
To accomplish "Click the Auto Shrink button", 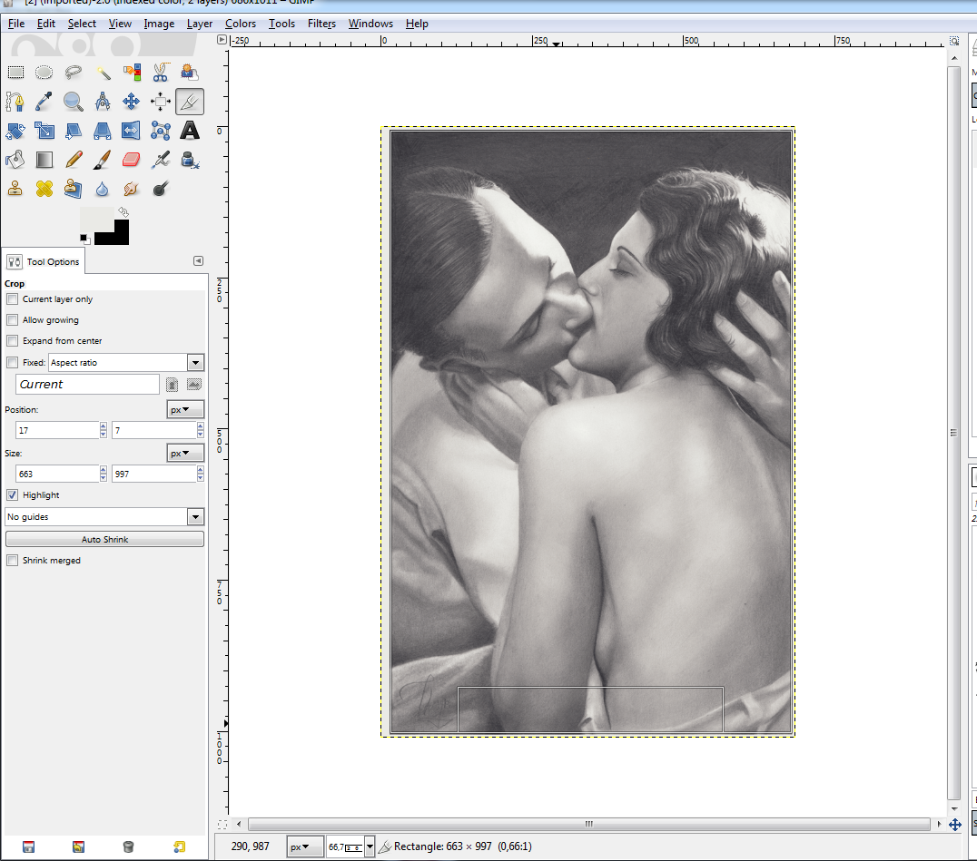I will [x=104, y=539].
